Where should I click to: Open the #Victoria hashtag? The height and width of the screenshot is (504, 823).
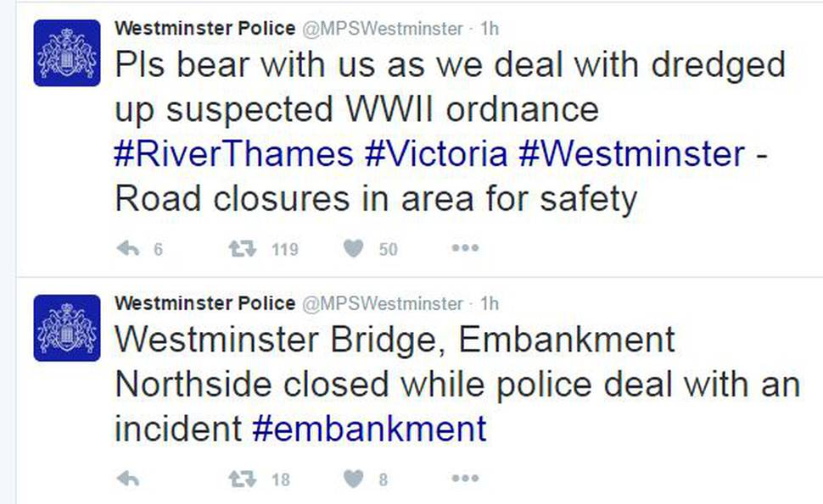click(x=436, y=154)
